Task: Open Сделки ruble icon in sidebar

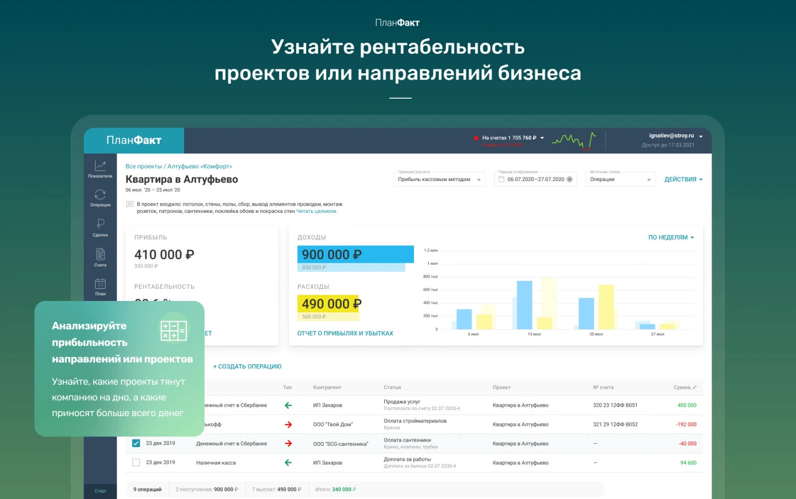Action: [x=100, y=227]
